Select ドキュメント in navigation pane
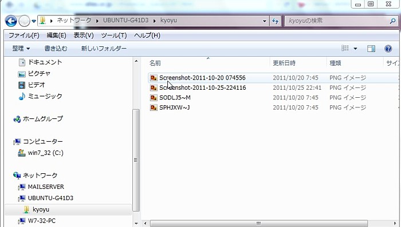Viewport: 401px width, 227px height. [x=45, y=62]
